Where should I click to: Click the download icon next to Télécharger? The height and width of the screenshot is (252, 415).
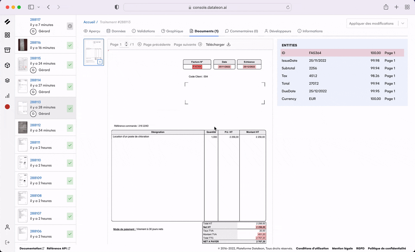(229, 44)
